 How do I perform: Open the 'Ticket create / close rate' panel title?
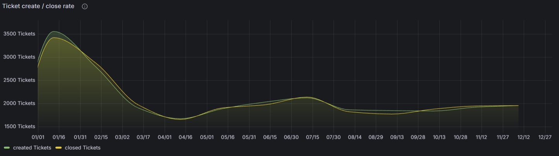38,6
